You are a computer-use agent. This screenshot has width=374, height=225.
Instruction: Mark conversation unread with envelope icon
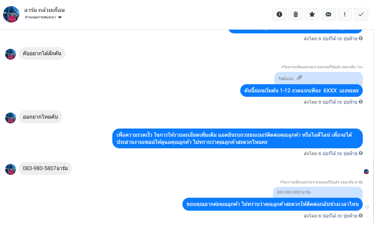tap(328, 14)
